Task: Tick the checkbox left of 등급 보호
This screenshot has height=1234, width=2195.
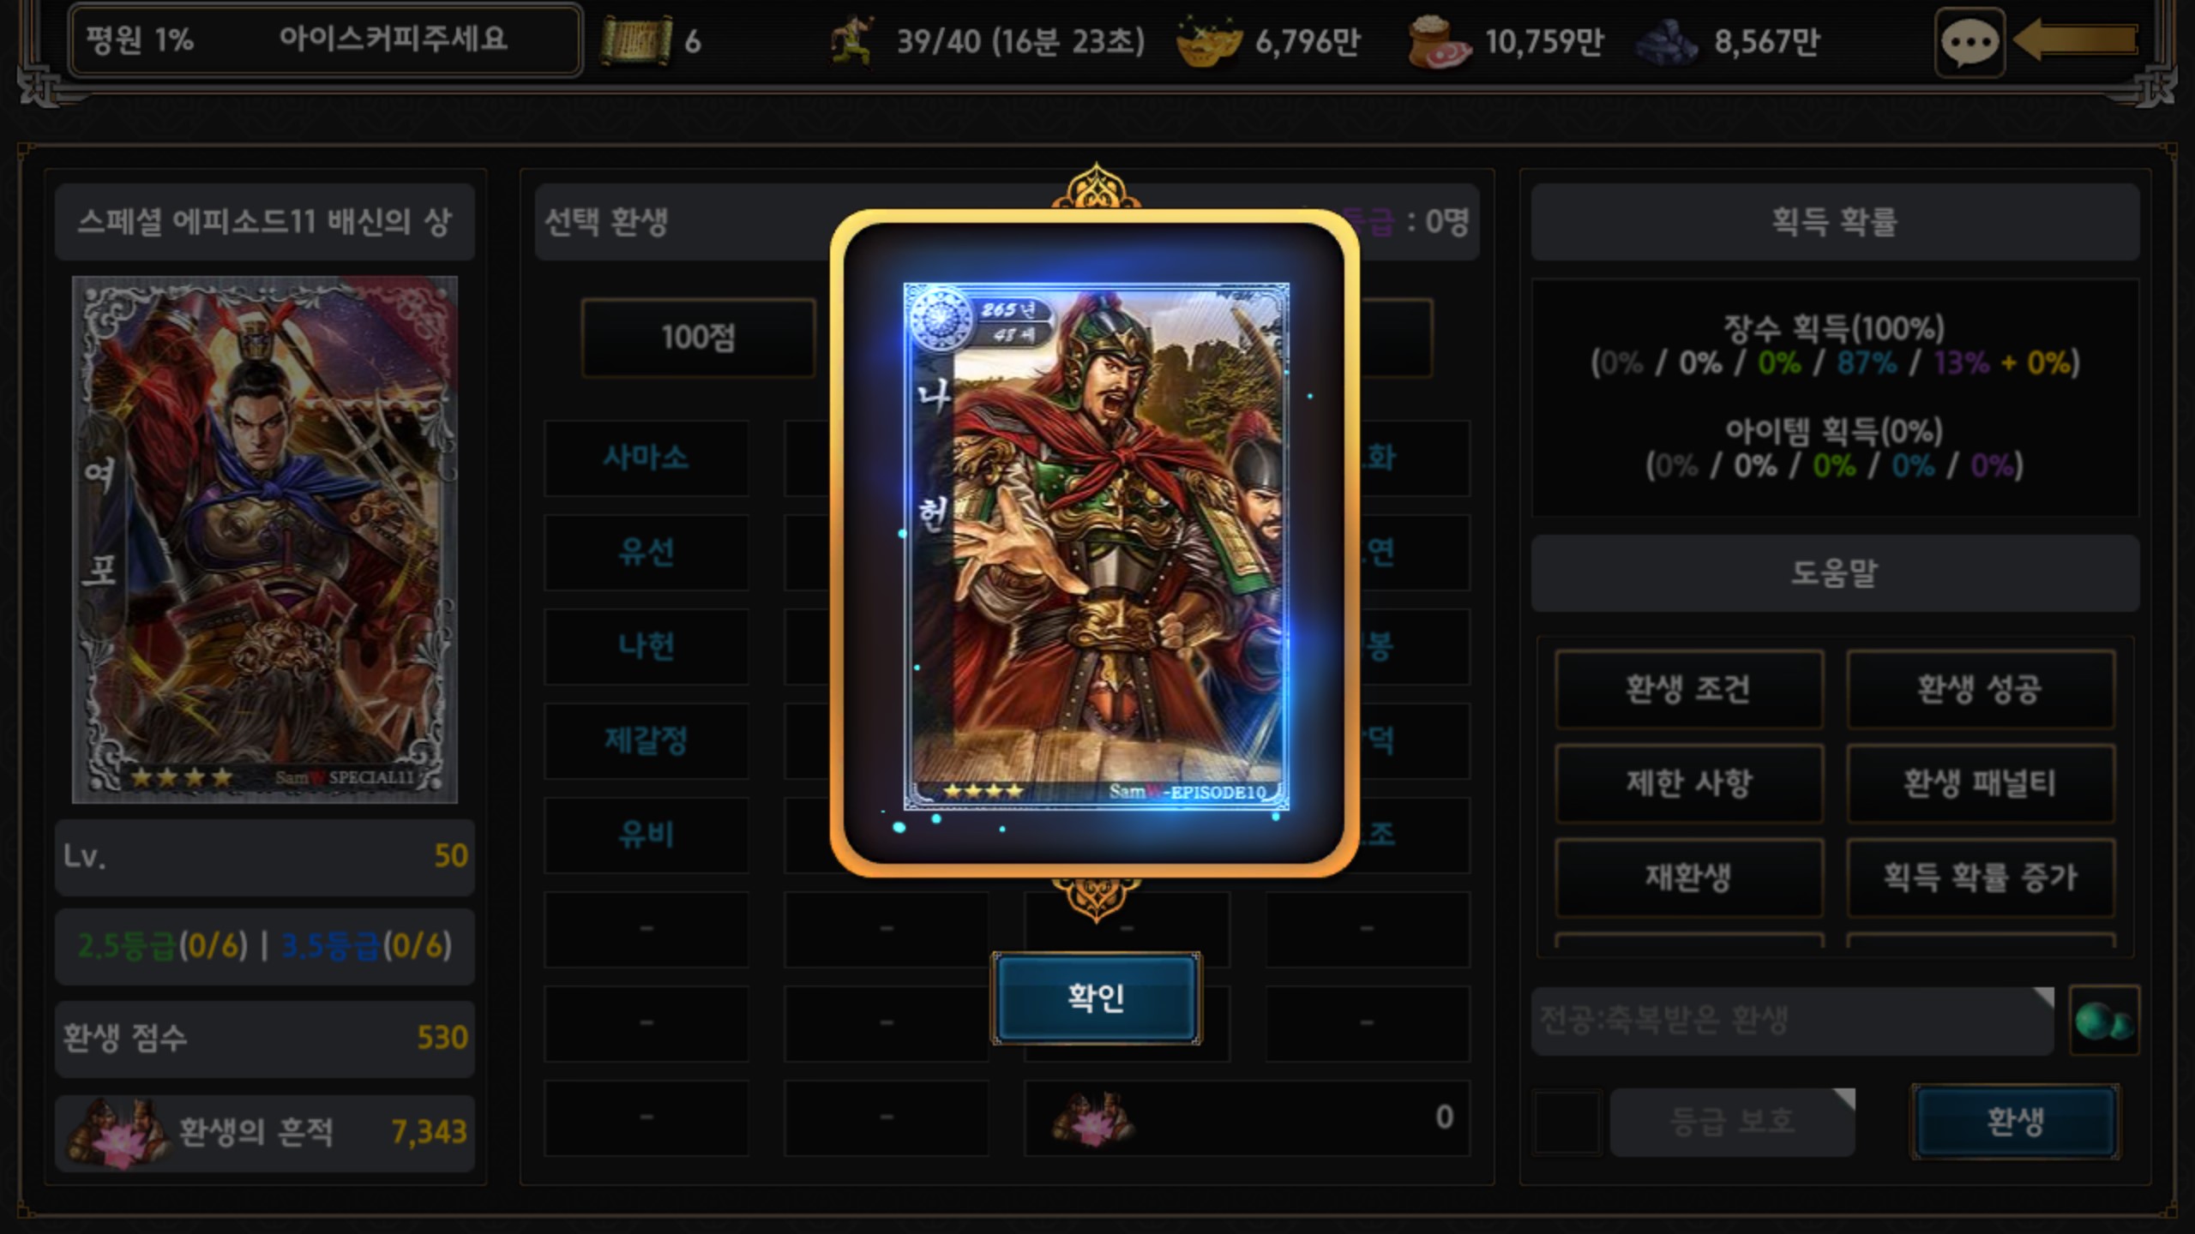Action: [x=1567, y=1122]
